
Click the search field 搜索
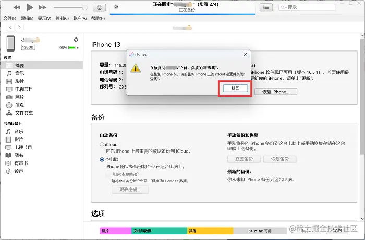click(307, 7)
